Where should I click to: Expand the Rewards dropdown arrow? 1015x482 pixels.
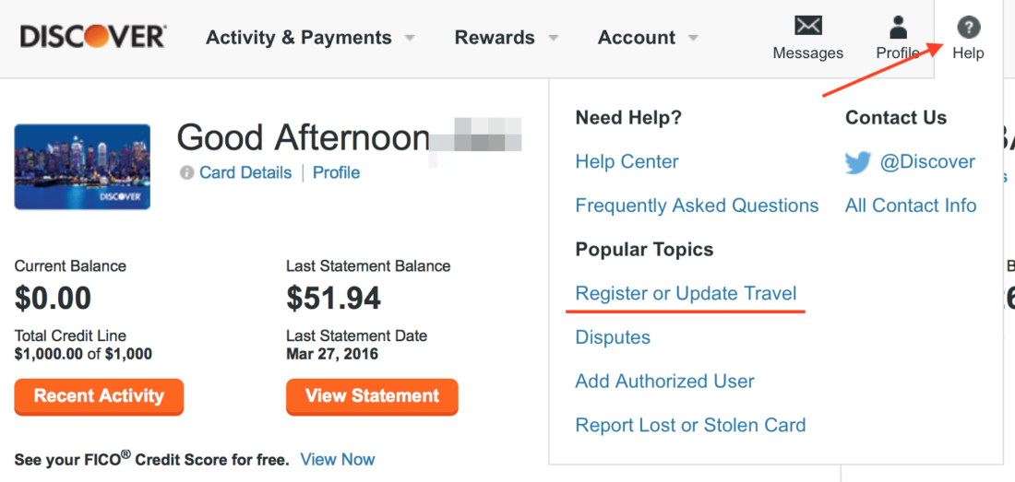(553, 38)
